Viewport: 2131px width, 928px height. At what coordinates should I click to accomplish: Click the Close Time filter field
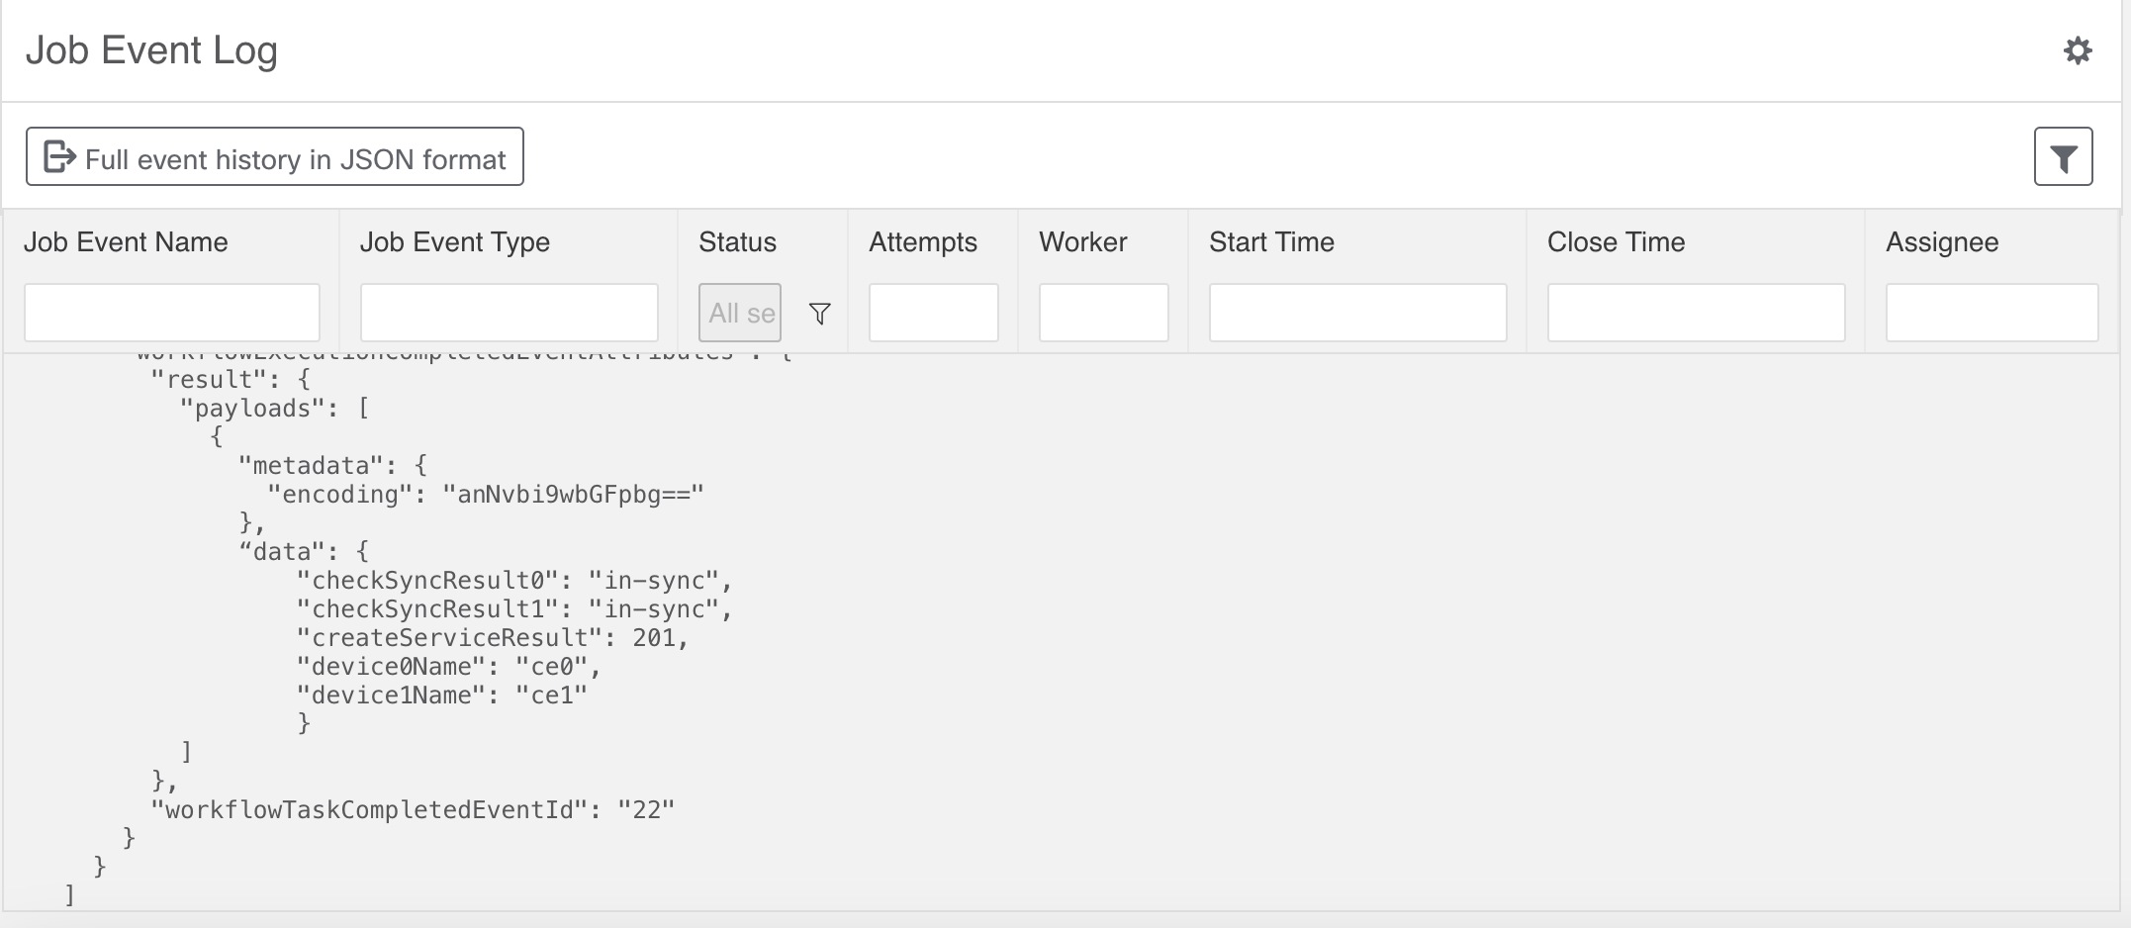(x=1696, y=312)
